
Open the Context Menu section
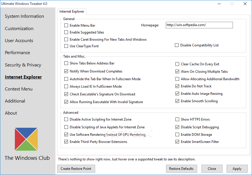coord(19,89)
